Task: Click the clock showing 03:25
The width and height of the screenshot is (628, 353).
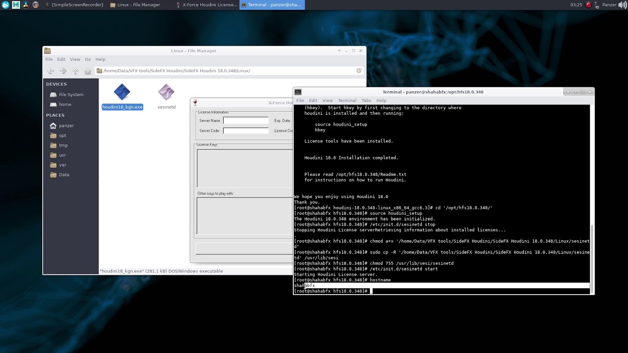Action: click(576, 5)
